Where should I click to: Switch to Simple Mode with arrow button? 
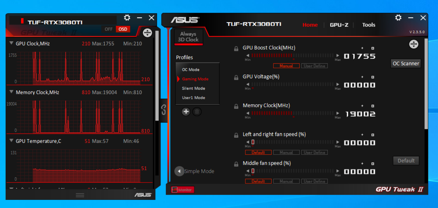[179, 171]
